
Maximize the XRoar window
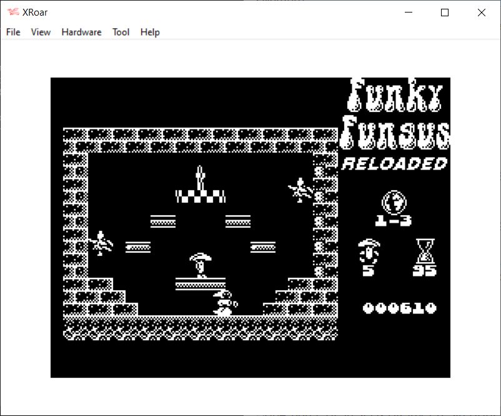[445, 13]
